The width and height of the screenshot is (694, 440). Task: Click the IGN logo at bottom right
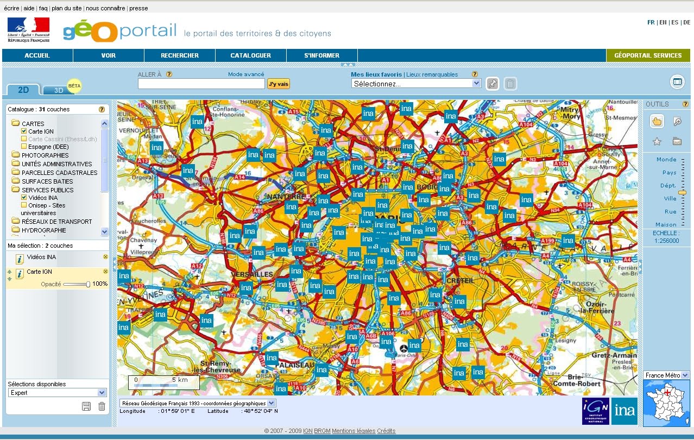point(595,411)
